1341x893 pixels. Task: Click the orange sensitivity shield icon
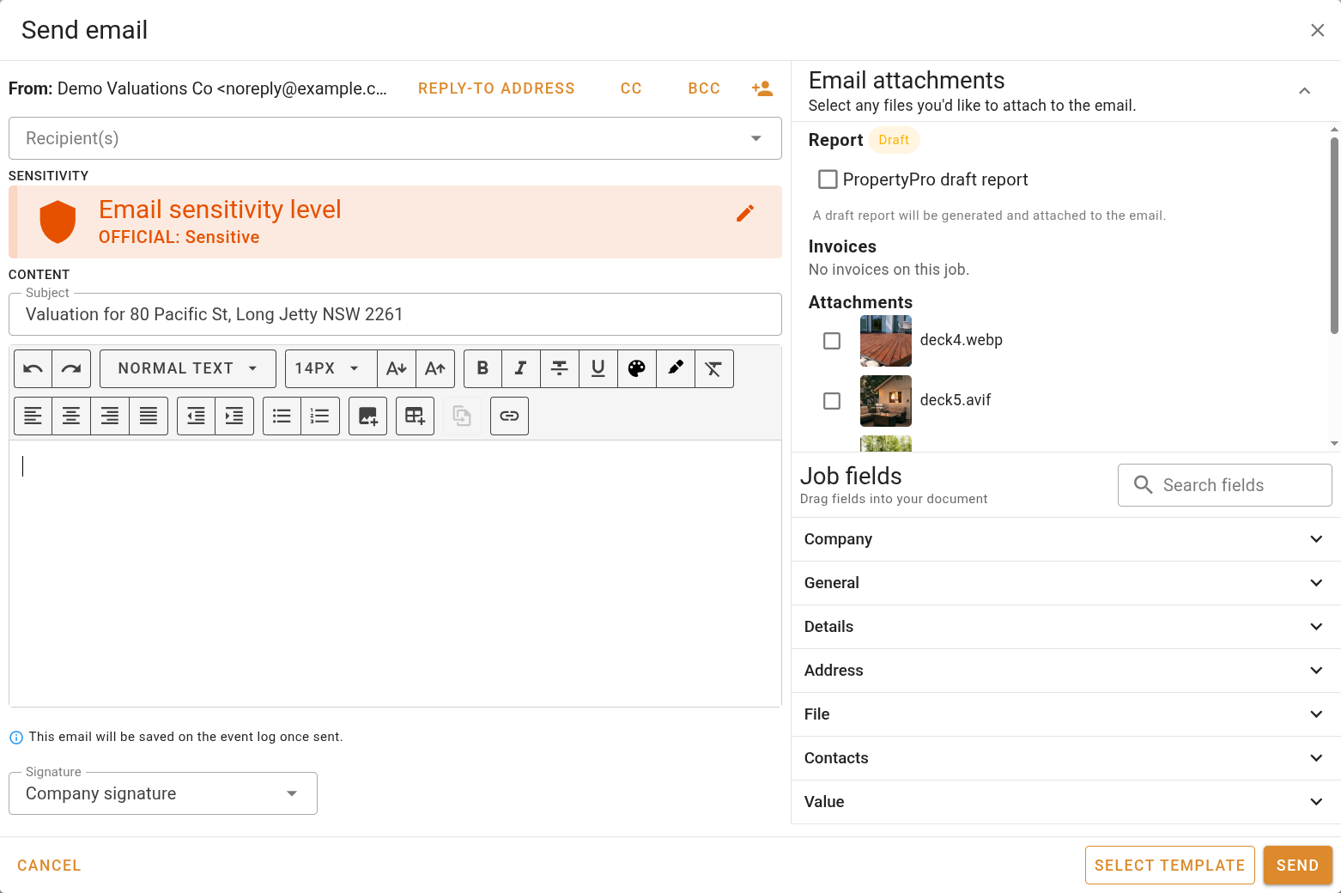click(58, 222)
